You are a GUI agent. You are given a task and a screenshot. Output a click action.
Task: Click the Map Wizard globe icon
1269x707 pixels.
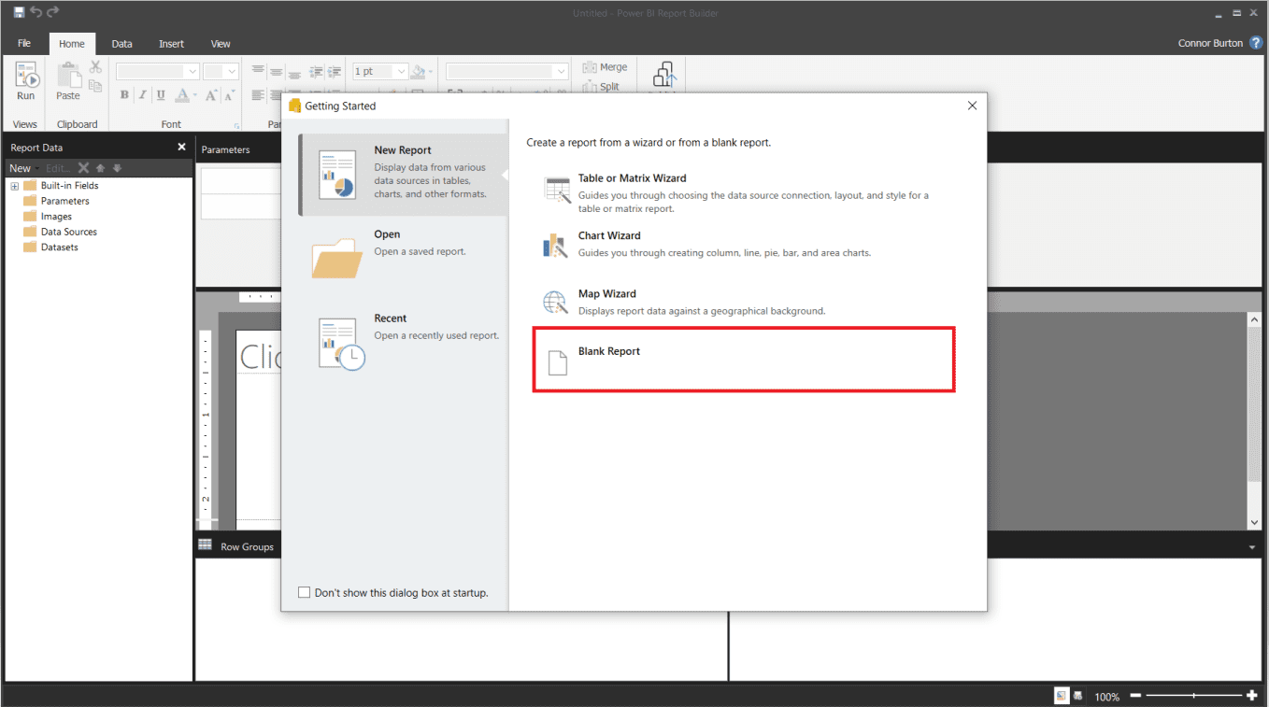click(556, 303)
